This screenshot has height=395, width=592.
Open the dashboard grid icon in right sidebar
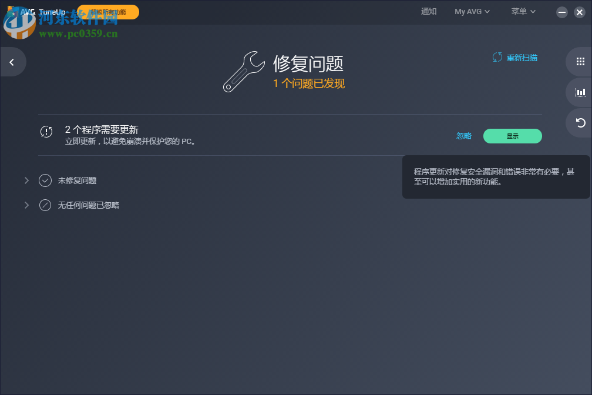pyautogui.click(x=580, y=61)
